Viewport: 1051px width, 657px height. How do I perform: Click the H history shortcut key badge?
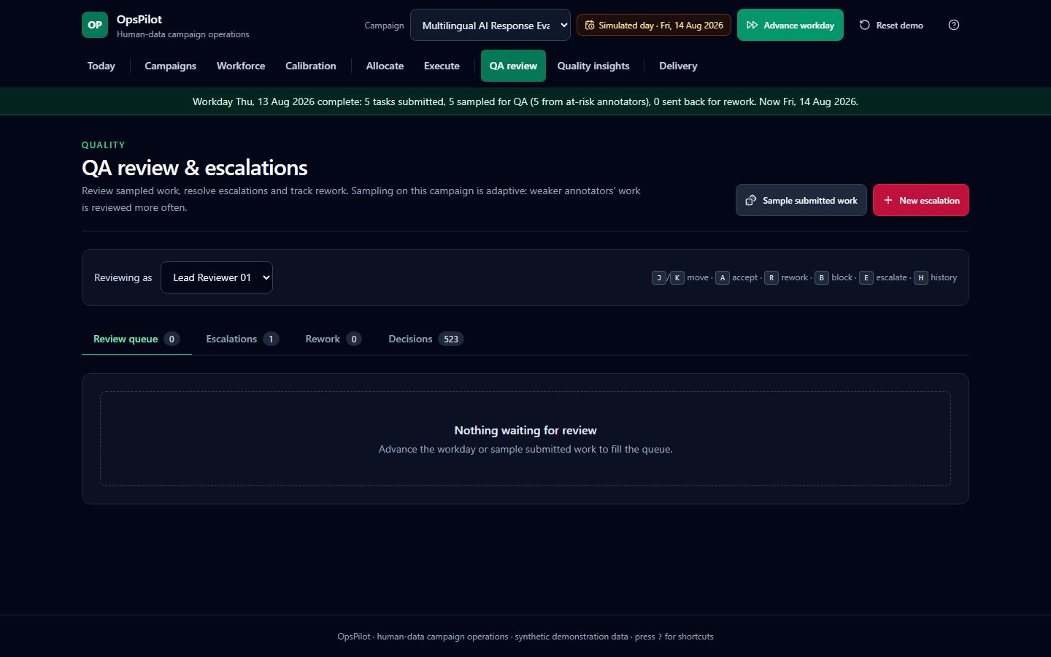[920, 277]
